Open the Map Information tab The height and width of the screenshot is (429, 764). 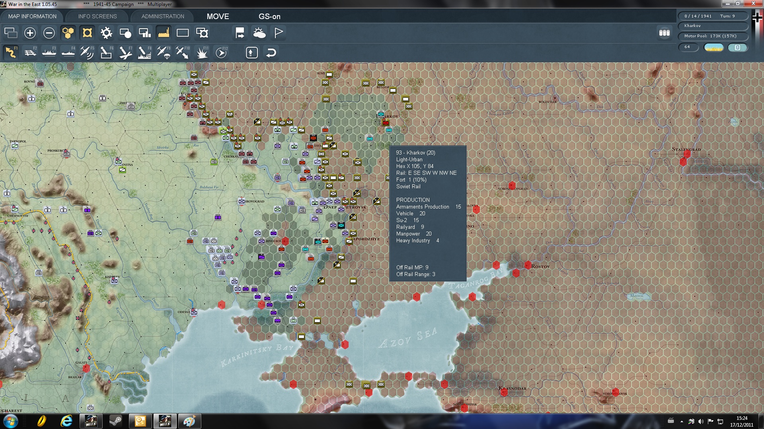32,16
